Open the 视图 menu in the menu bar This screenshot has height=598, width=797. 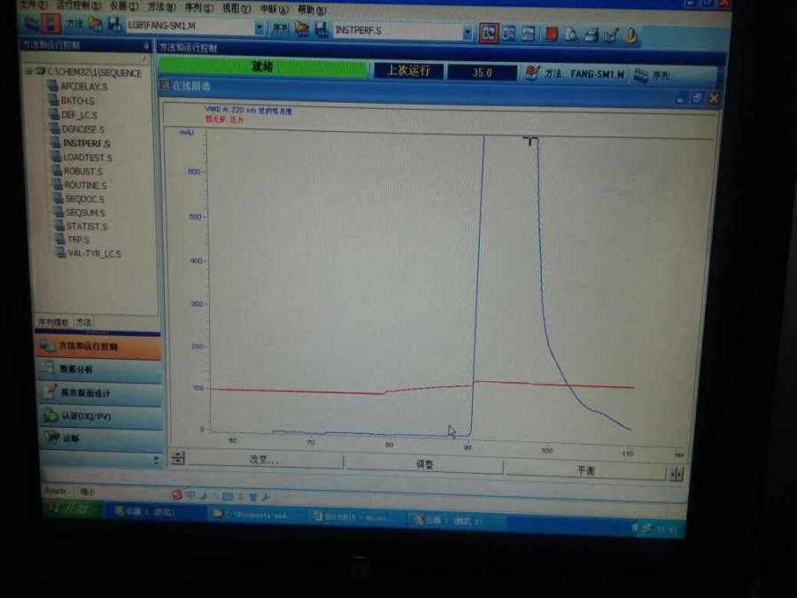[x=236, y=8]
